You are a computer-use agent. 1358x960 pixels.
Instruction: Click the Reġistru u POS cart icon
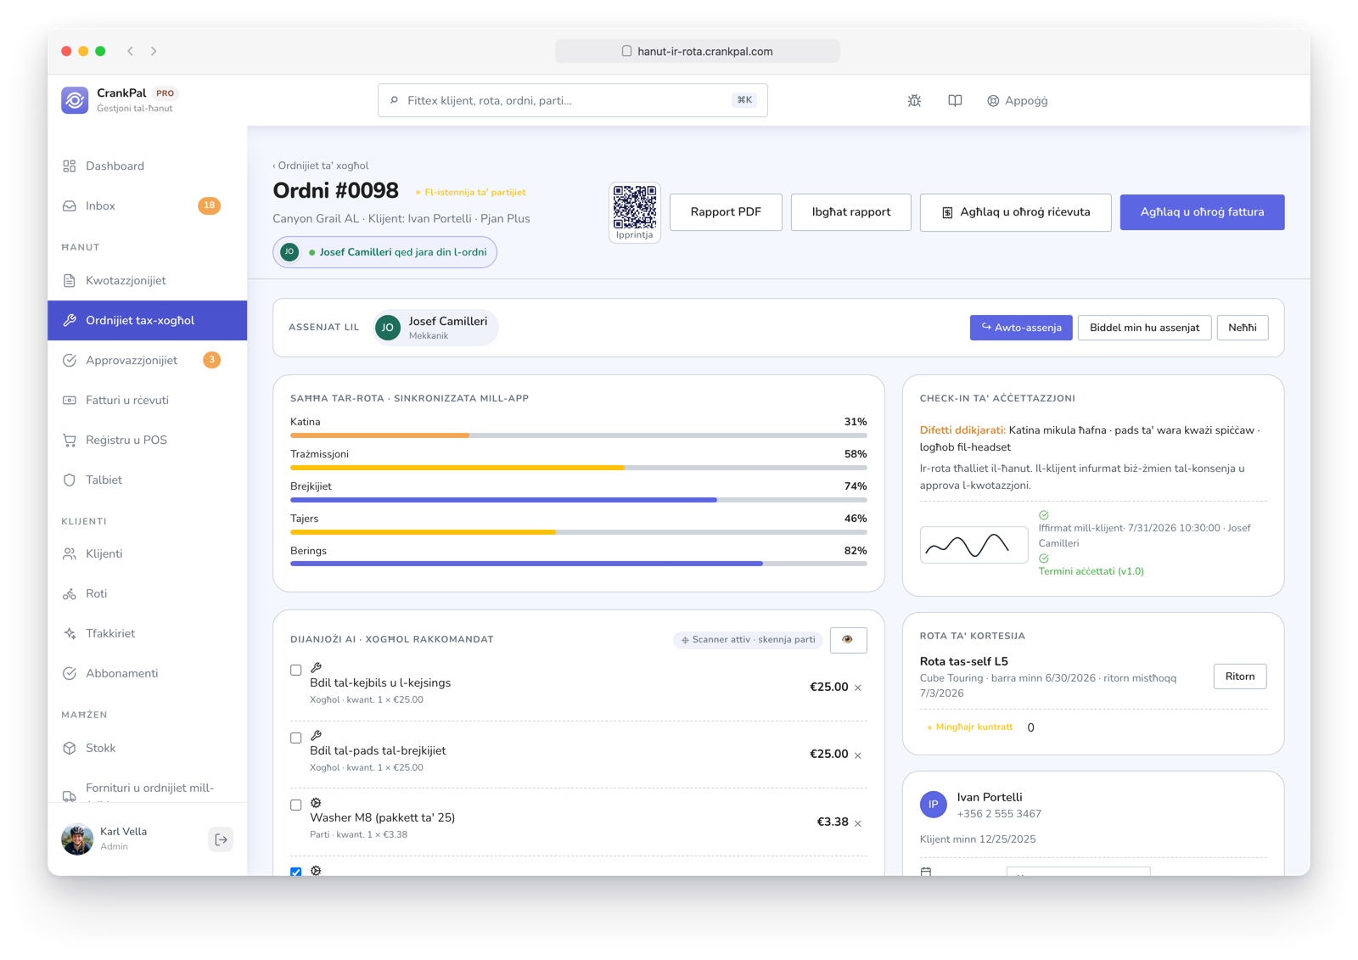(x=70, y=440)
